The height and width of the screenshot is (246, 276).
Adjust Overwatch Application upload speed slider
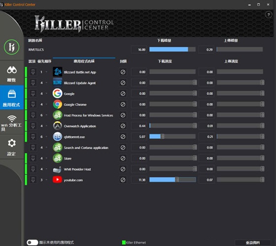[x=262, y=125]
